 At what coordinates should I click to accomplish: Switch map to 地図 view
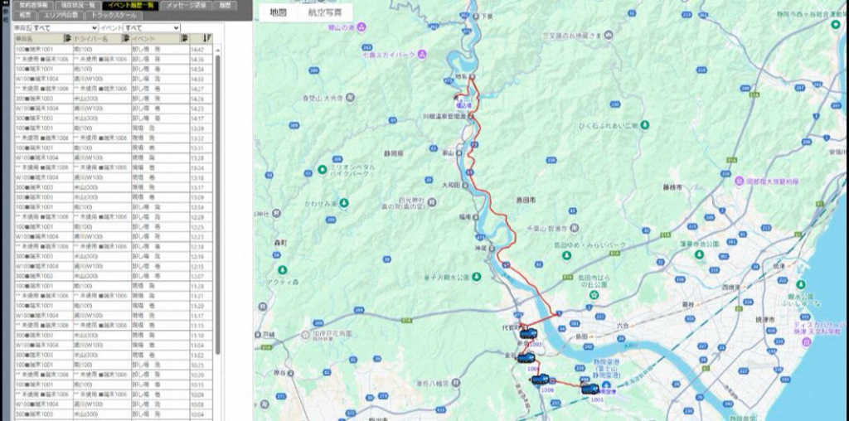pos(278,12)
